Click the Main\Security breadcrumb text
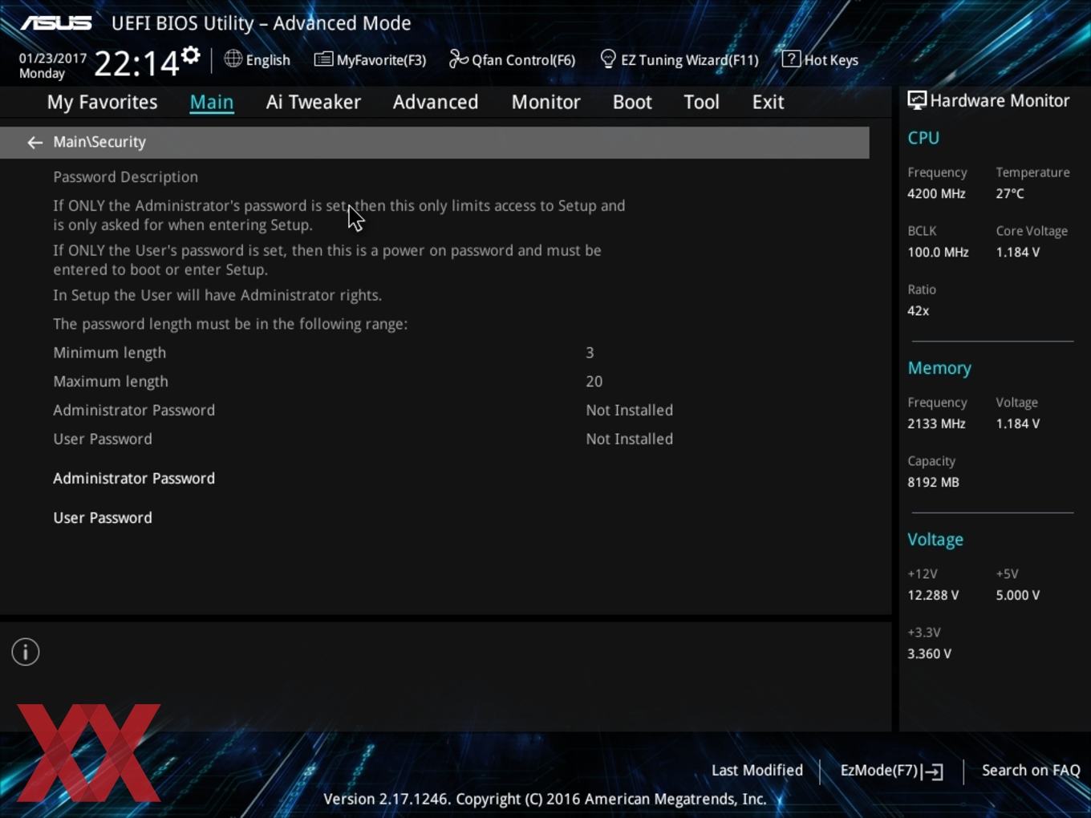Image resolution: width=1091 pixels, height=818 pixels. (99, 142)
